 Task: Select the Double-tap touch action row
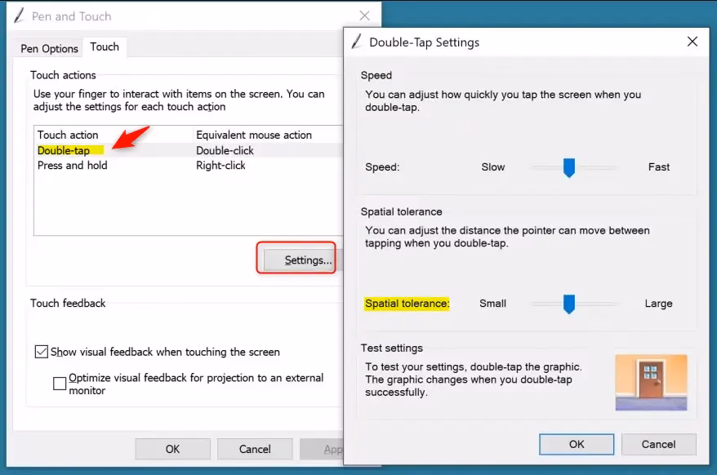tap(64, 150)
